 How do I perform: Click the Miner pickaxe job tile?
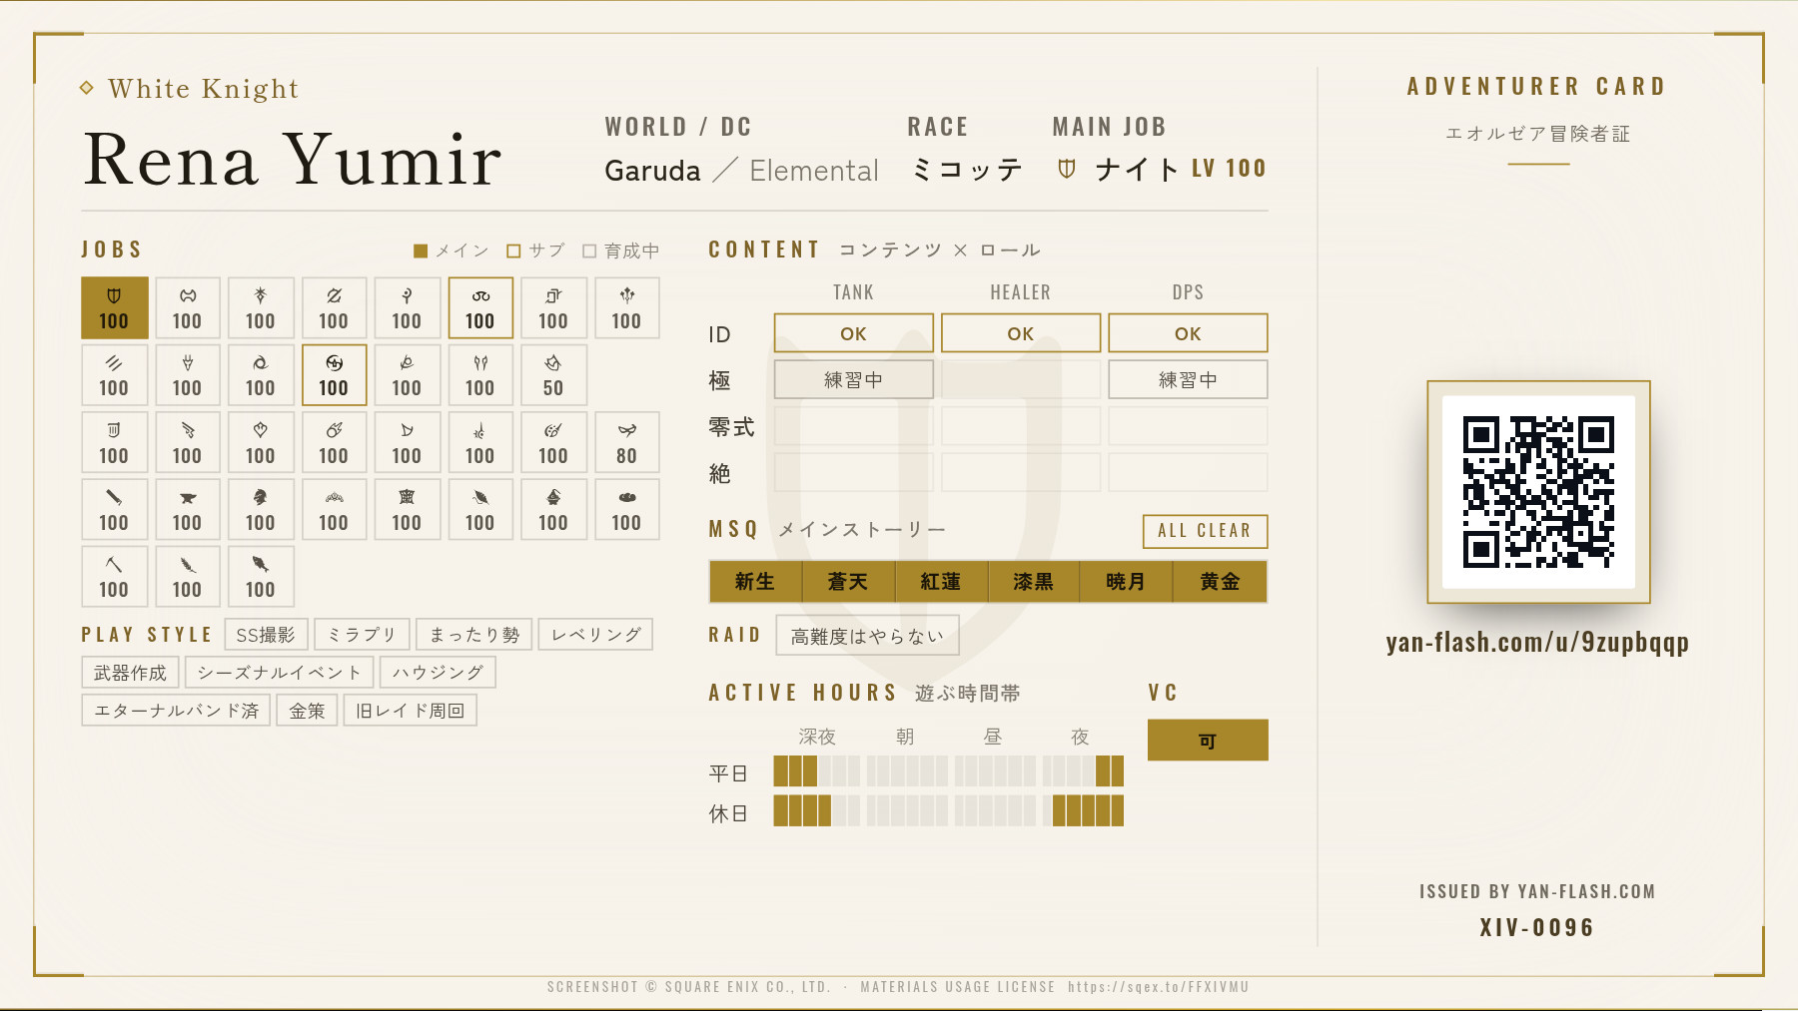pos(114,576)
